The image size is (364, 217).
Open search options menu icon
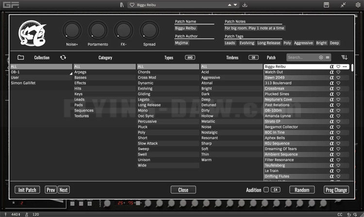(328, 57)
